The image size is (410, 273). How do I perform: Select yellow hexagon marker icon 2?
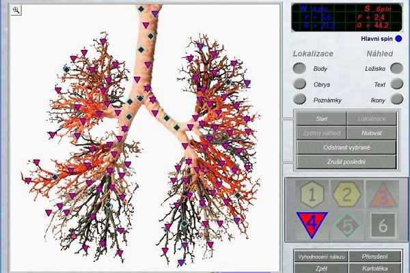pyautogui.click(x=346, y=194)
